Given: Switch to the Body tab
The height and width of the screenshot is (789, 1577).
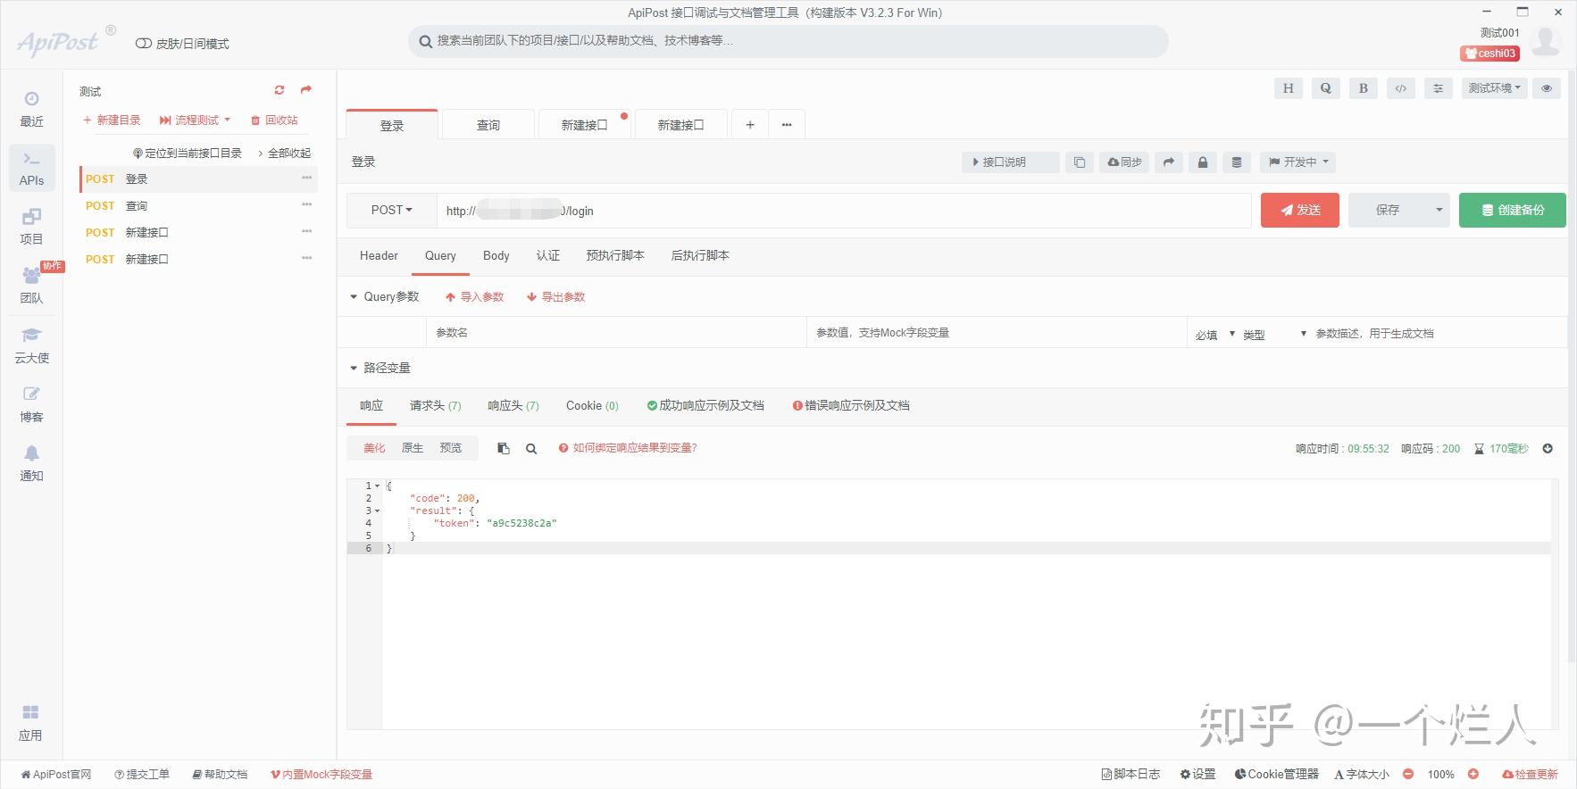Looking at the screenshot, I should (x=496, y=255).
